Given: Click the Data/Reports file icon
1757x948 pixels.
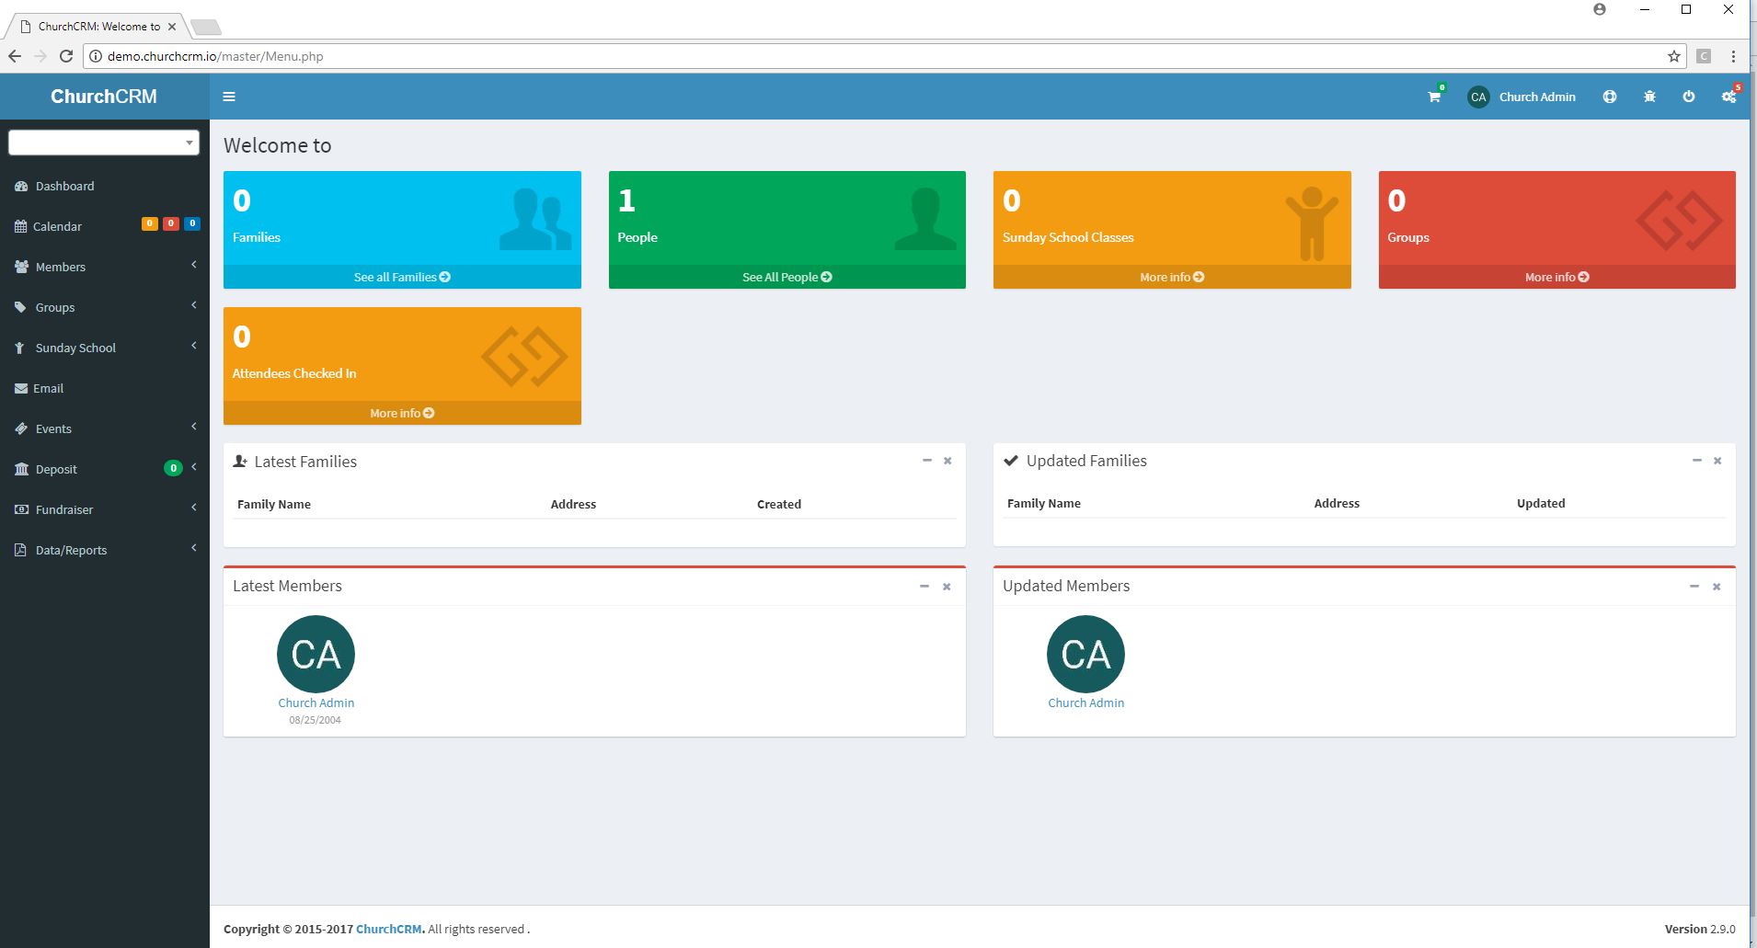Looking at the screenshot, I should pyautogui.click(x=20, y=550).
